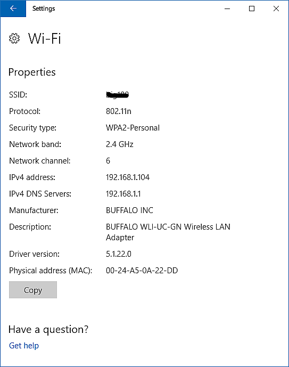
Task: Click the MAC address 00-24-A5-0A-22-DD
Action: click(x=142, y=271)
